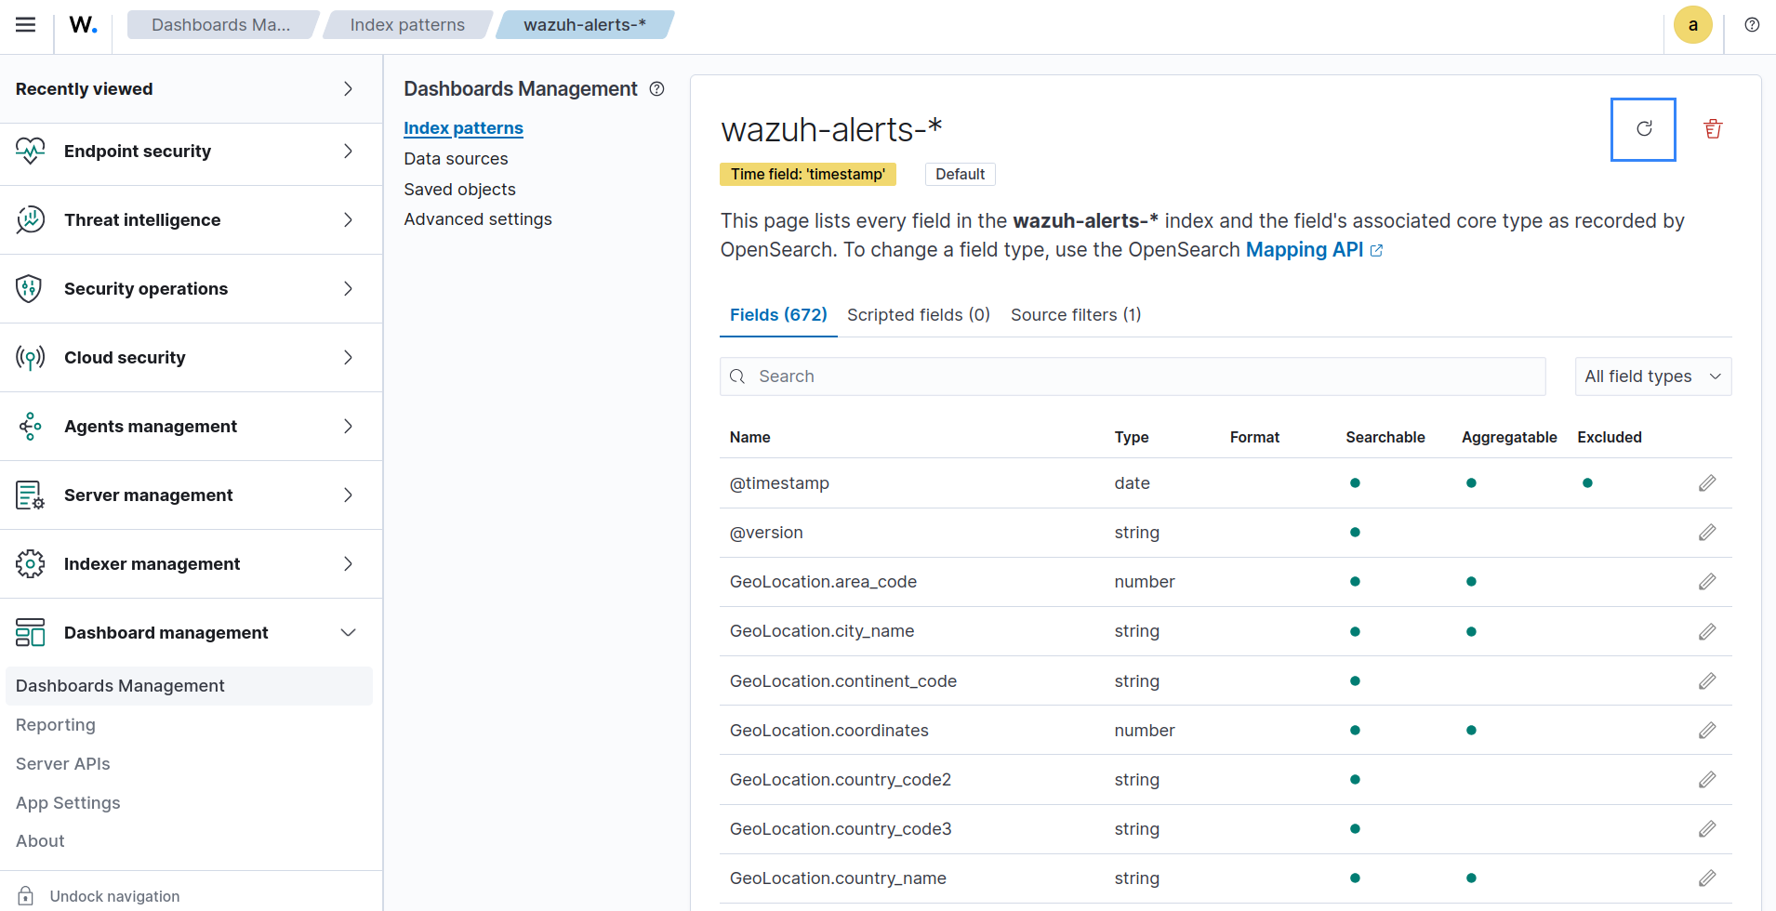Click the Cloud security broadcast icon
Viewport: 1776px width, 911px height.
tap(31, 358)
